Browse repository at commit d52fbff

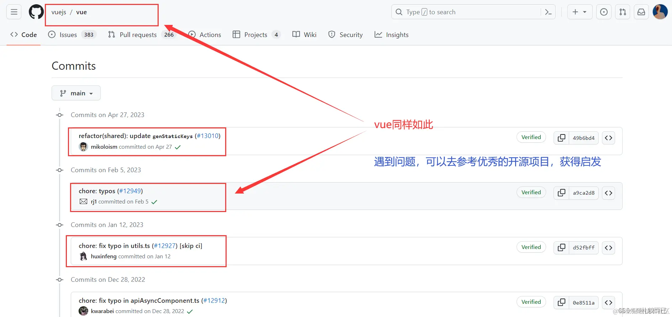[608, 248]
